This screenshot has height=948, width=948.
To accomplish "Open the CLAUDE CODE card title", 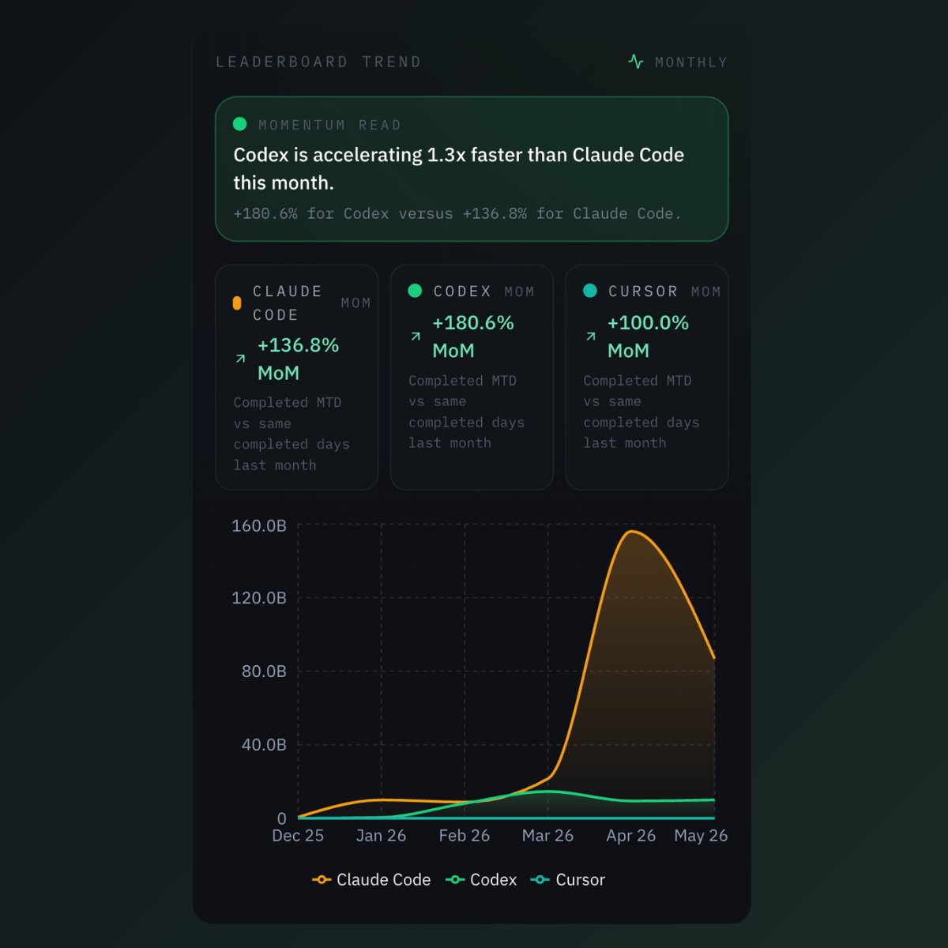I will pos(288,303).
